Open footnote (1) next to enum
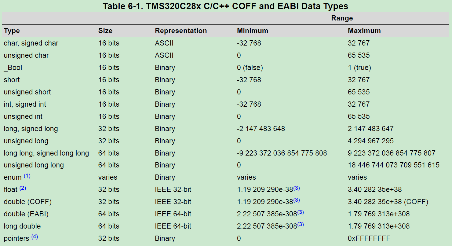Image resolution: width=452 pixels, height=246 pixels. coord(27,176)
